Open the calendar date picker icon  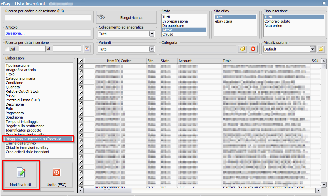pos(87,49)
